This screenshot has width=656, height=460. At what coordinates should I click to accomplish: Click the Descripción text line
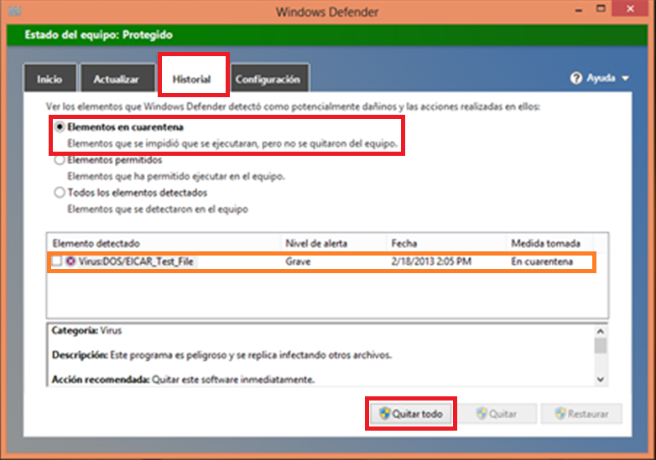[x=221, y=355]
